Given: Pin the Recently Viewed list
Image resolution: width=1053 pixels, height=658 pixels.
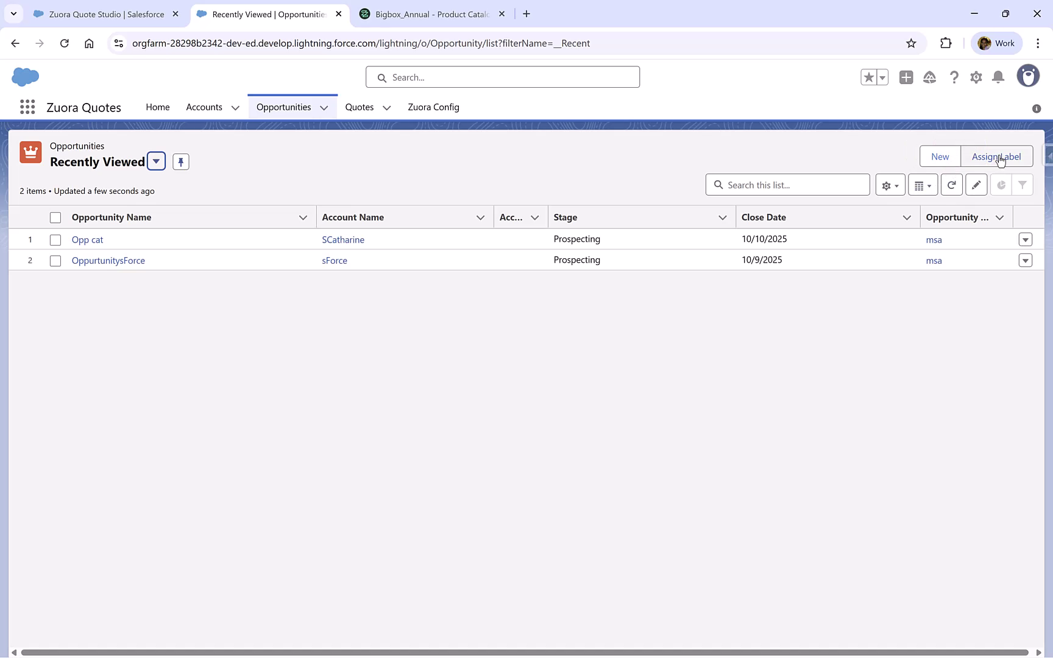Looking at the screenshot, I should coord(180,161).
